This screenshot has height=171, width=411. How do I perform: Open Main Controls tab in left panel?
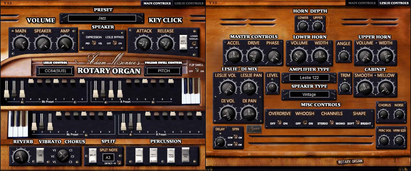coord(156,3)
